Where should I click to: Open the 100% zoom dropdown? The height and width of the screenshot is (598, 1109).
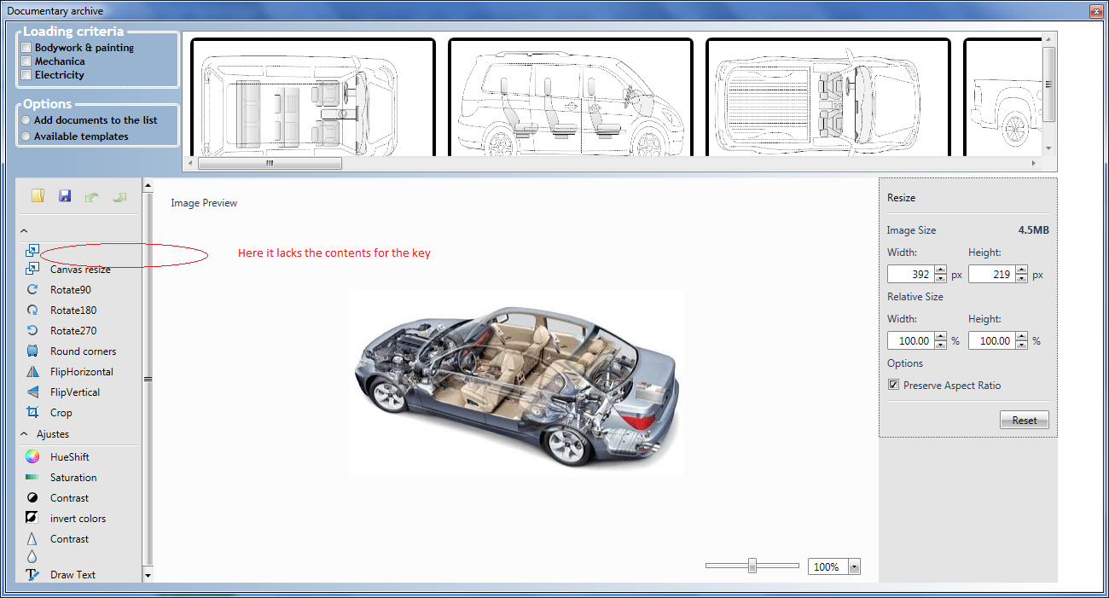click(x=854, y=567)
